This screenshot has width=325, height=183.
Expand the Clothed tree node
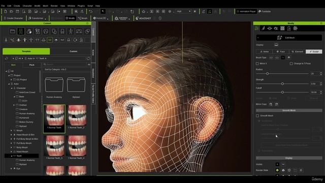pyautogui.click(x=14, y=105)
